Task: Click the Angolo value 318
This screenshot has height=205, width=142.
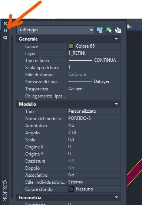Action: point(94,132)
